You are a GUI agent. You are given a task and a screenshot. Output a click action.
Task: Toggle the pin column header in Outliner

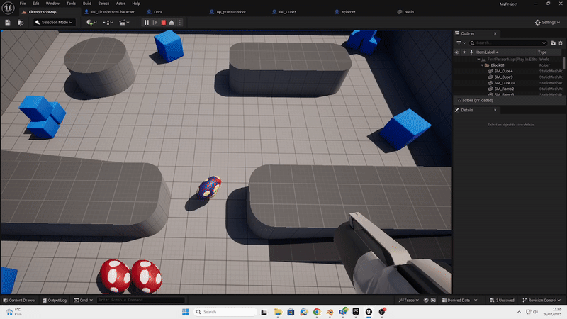click(471, 52)
